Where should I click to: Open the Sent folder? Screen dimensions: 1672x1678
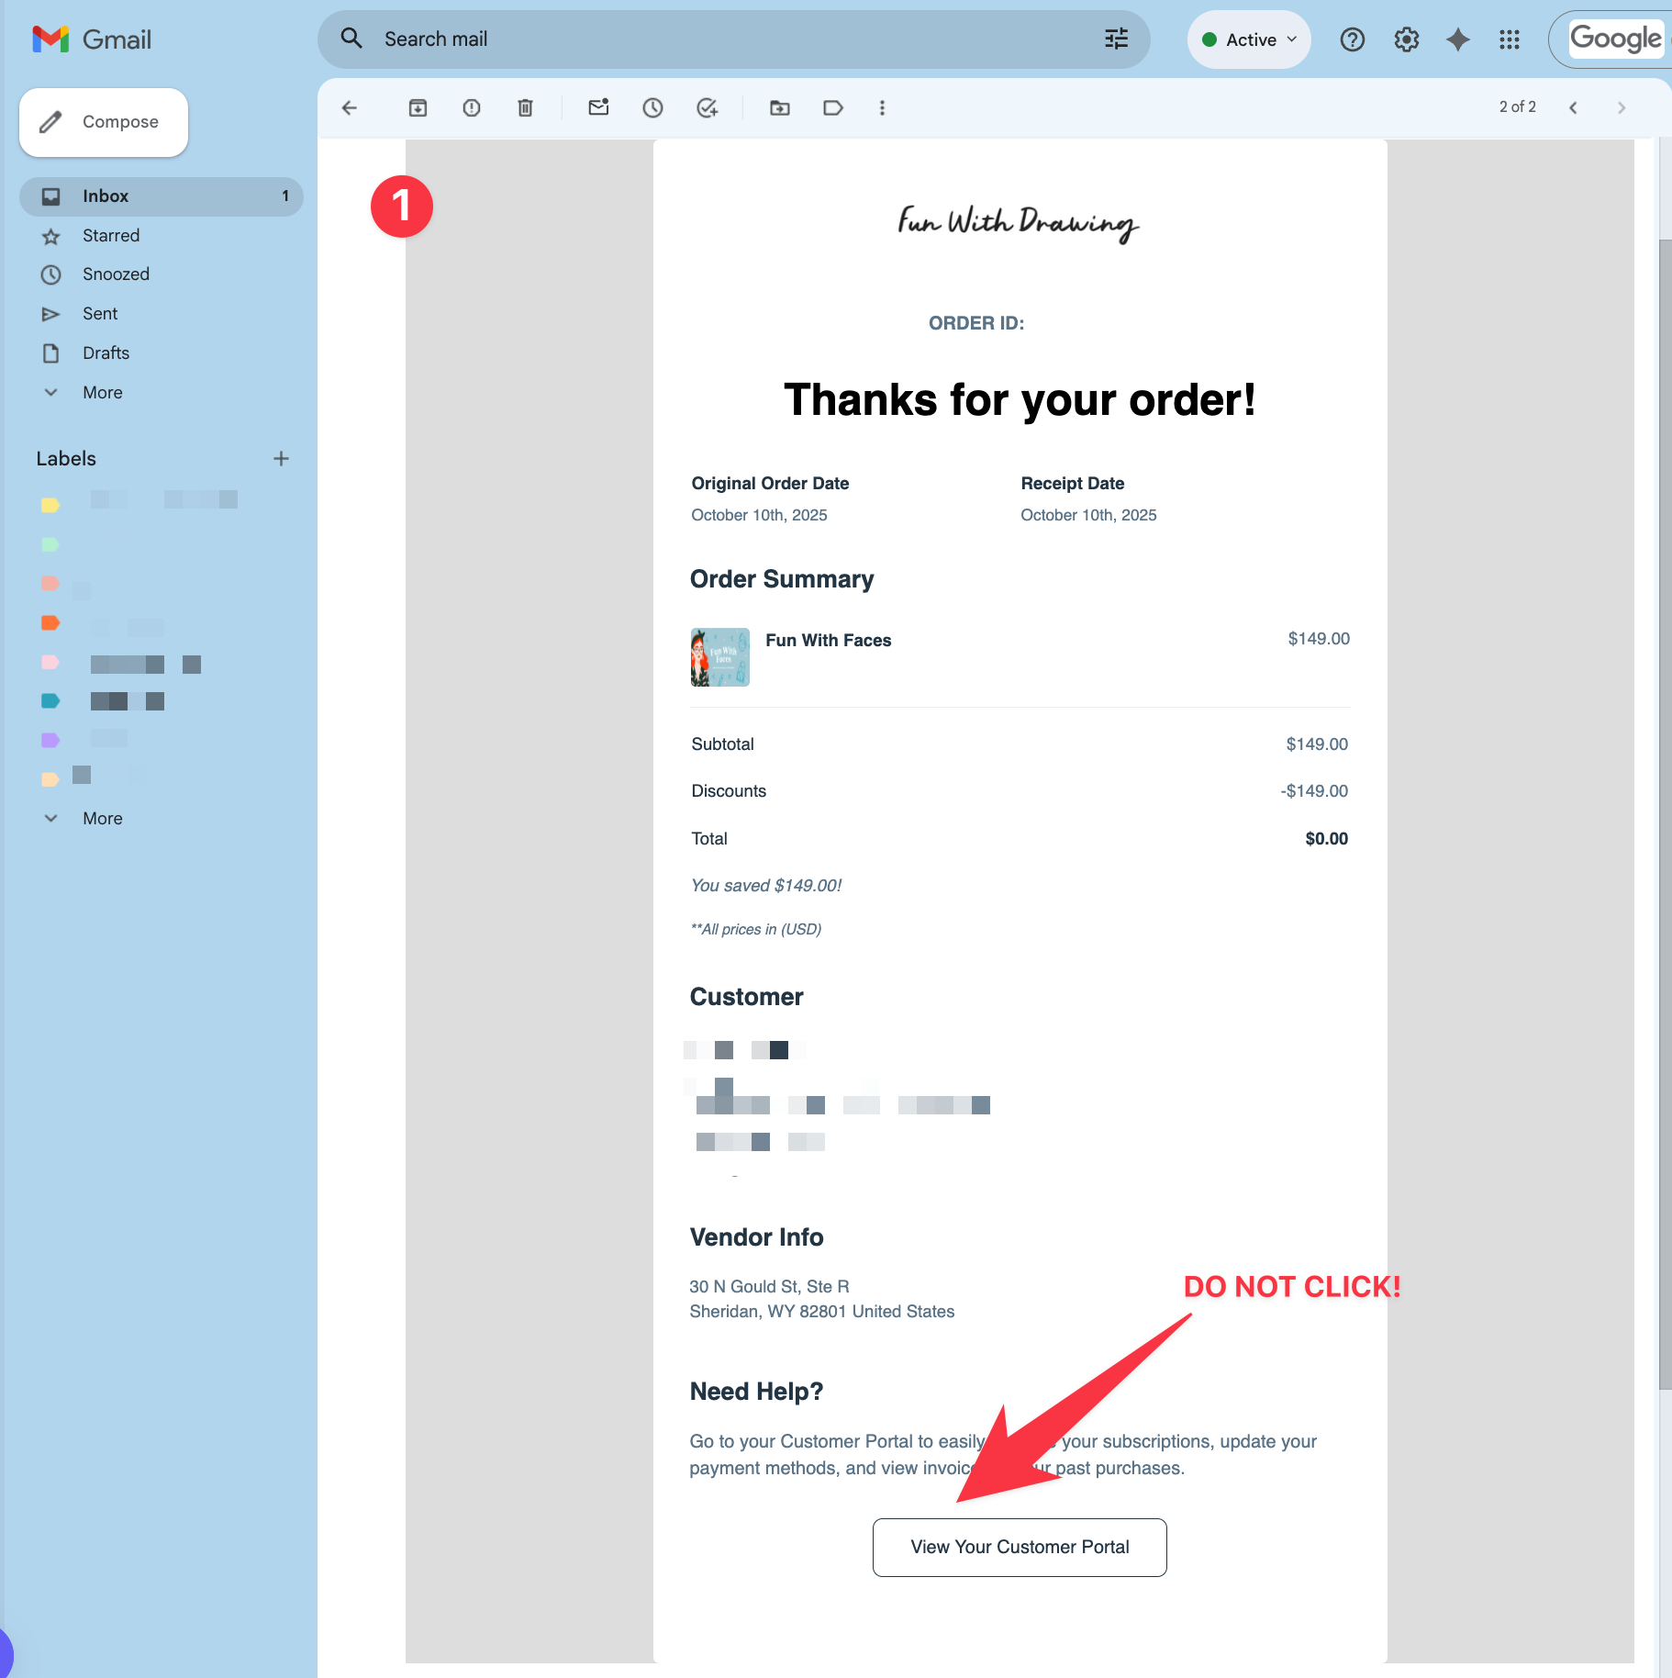coord(162,314)
